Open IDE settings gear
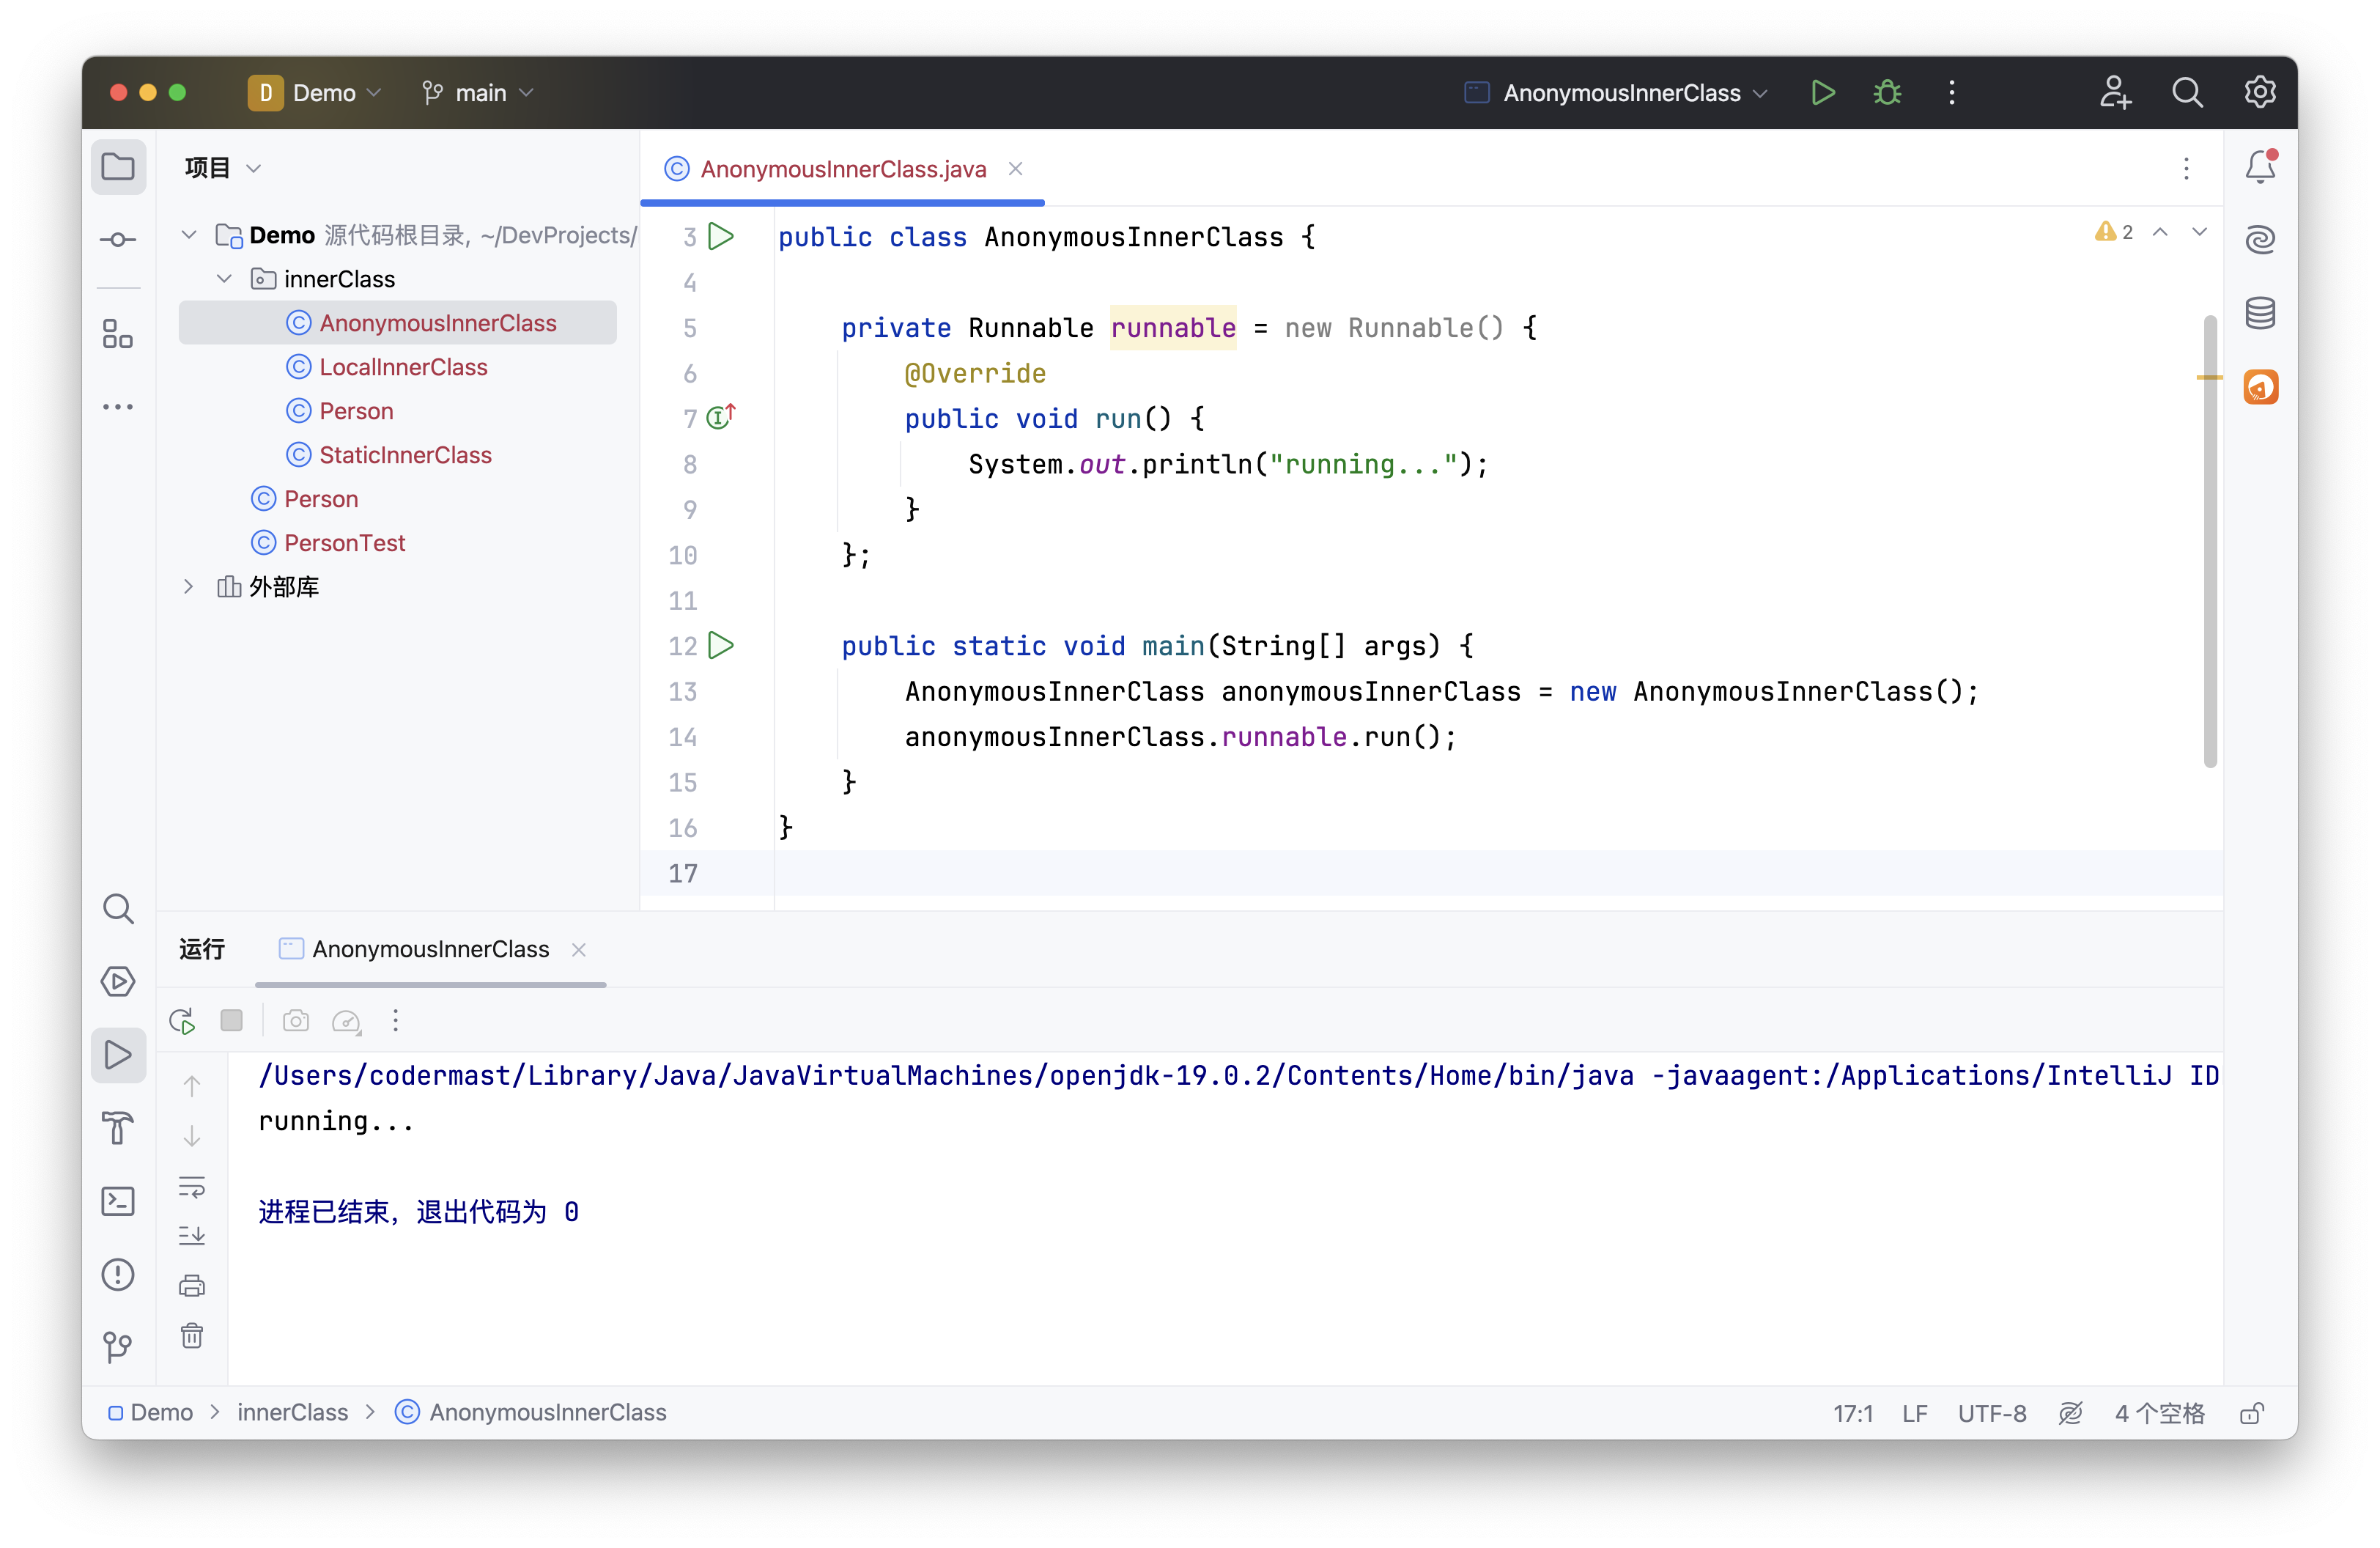Screen dimensions: 2380x1548 (x=2260, y=93)
